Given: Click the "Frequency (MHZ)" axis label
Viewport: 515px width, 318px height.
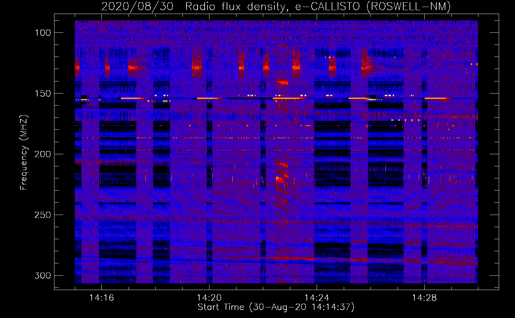Looking at the screenshot, I should pos(24,152).
